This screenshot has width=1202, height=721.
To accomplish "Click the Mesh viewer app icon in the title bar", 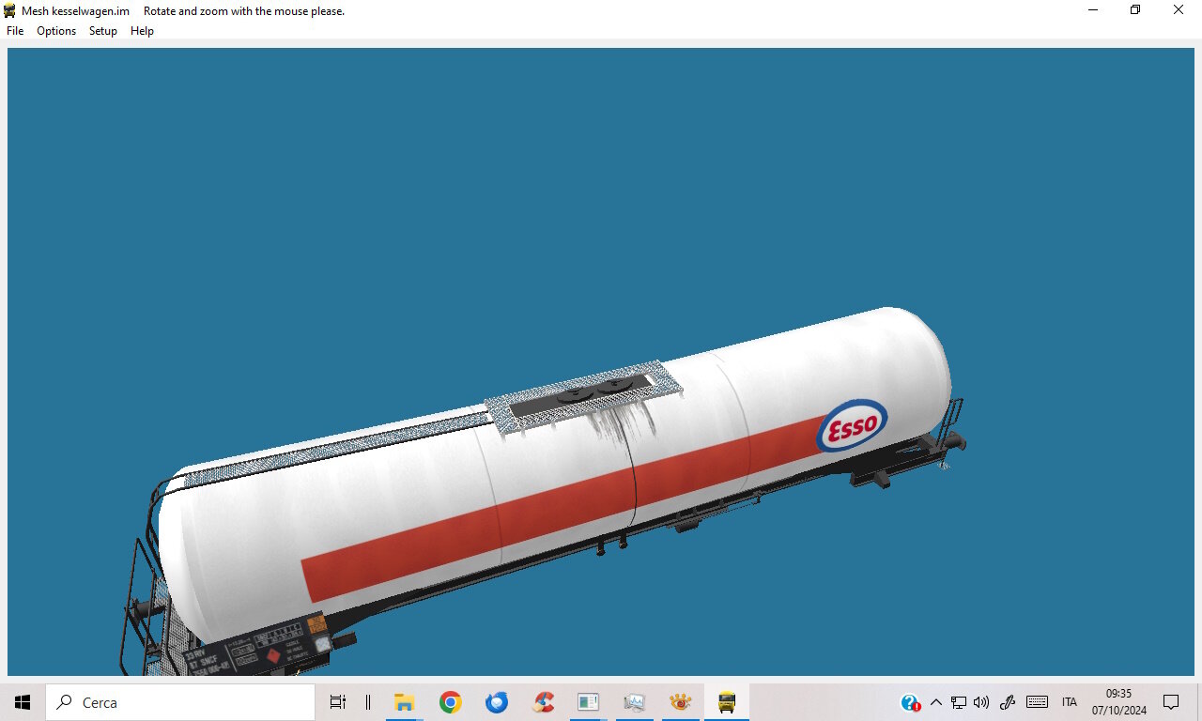I will tap(10, 10).
